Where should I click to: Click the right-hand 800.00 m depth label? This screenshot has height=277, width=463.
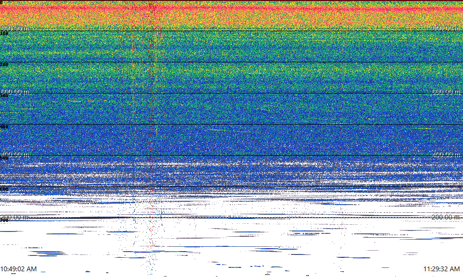pos(446,28)
